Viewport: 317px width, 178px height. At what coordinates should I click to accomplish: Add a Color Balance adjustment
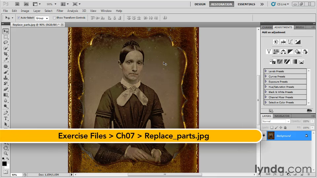coord(283,52)
